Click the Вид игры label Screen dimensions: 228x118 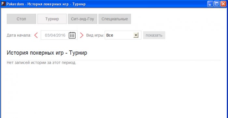95,35
